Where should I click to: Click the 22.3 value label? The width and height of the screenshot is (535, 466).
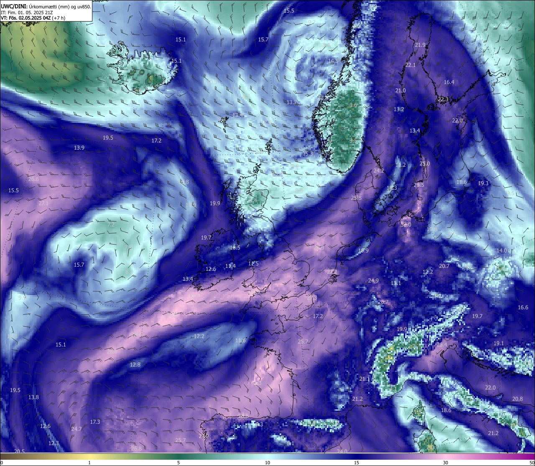point(443,99)
